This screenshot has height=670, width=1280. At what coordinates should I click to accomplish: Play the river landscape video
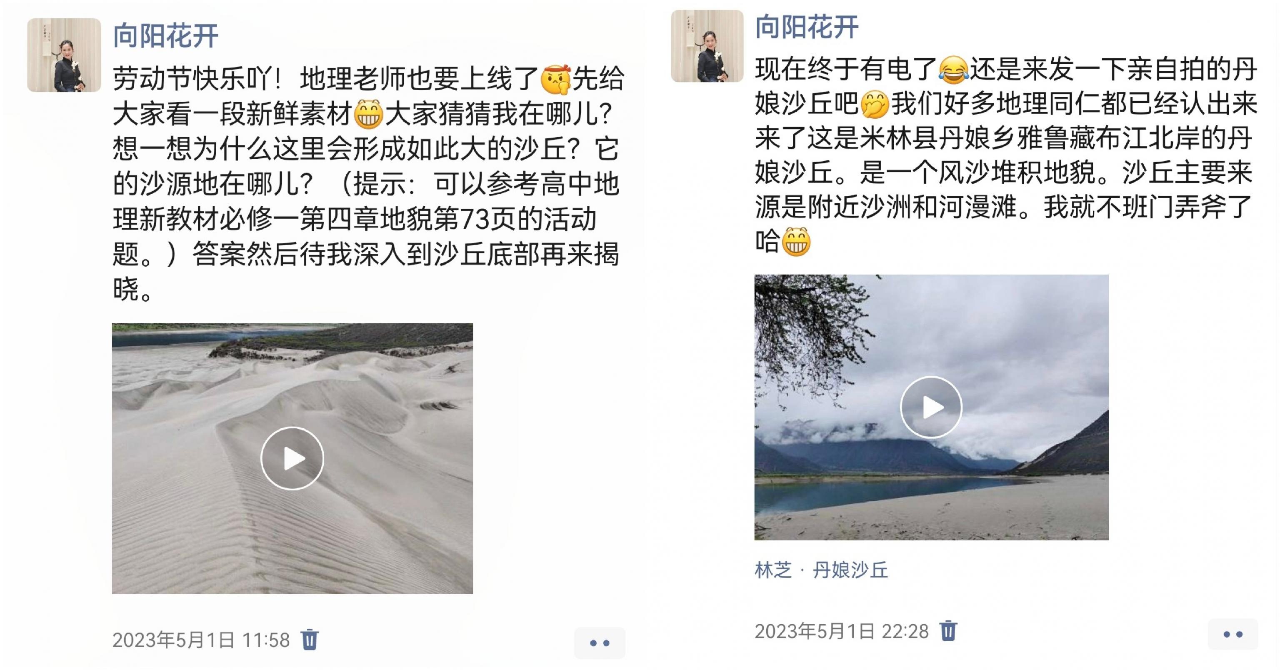[931, 407]
